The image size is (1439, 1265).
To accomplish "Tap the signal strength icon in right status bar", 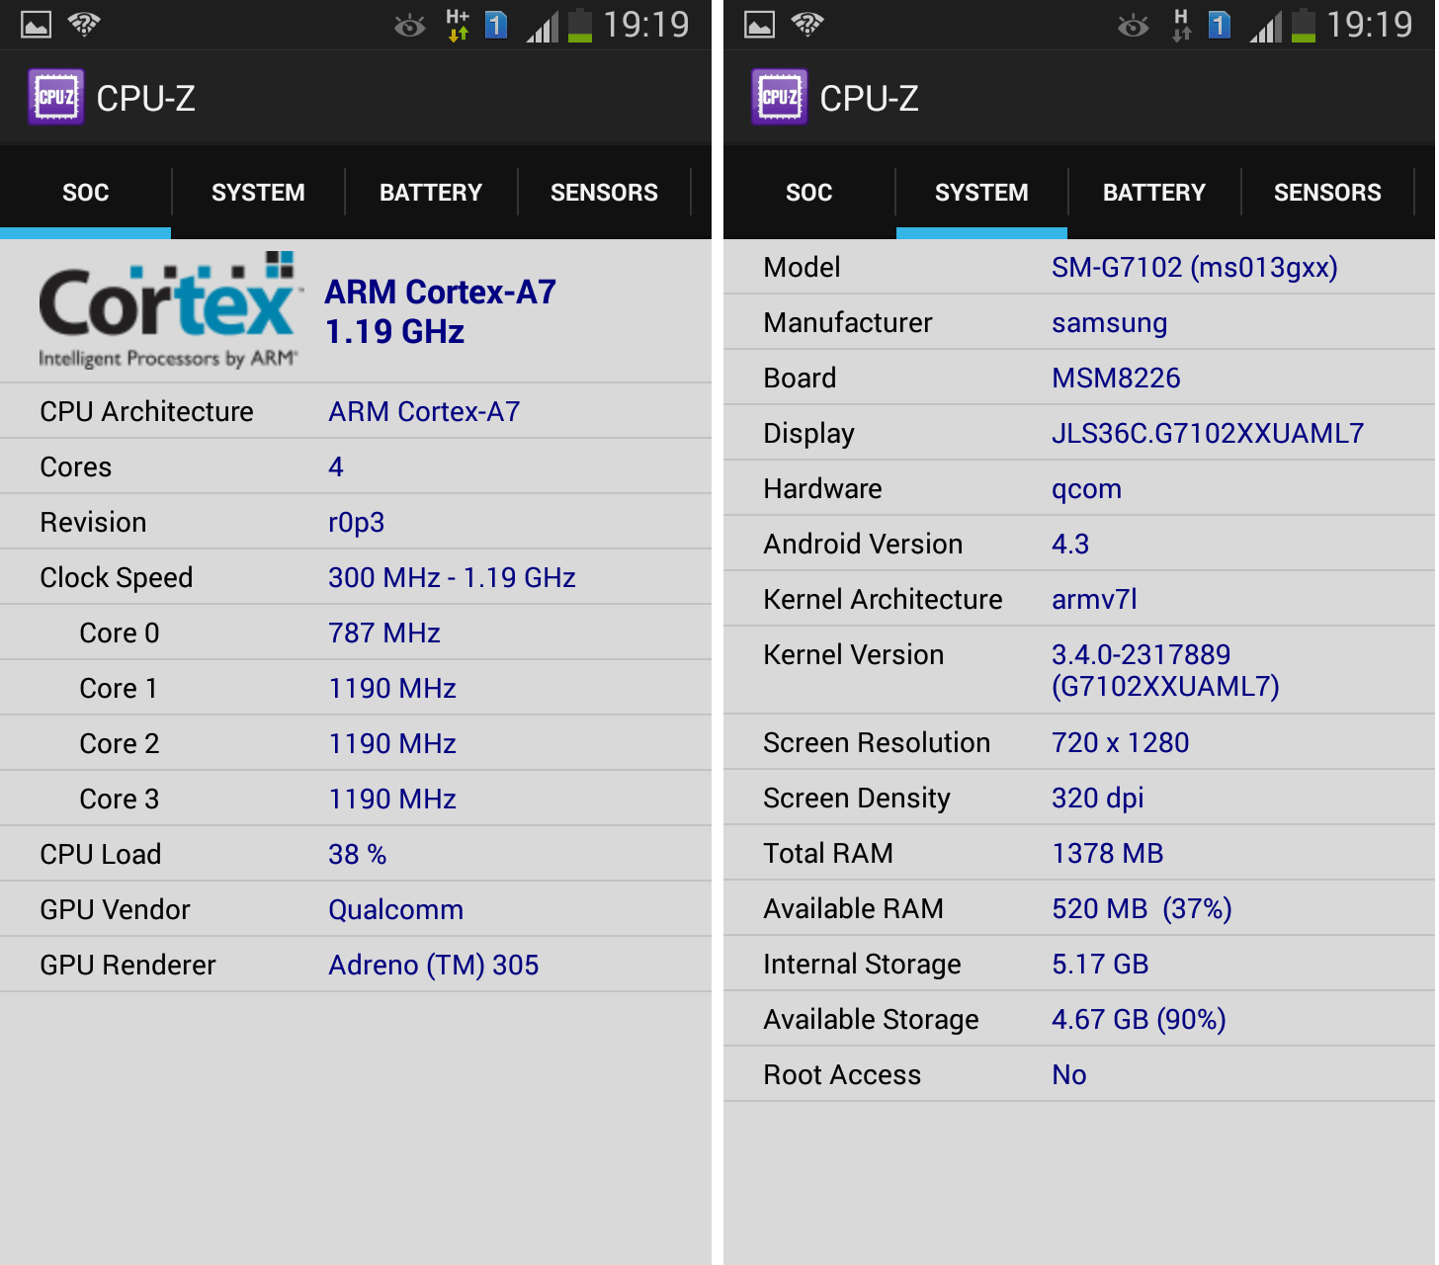I will [x=1265, y=26].
